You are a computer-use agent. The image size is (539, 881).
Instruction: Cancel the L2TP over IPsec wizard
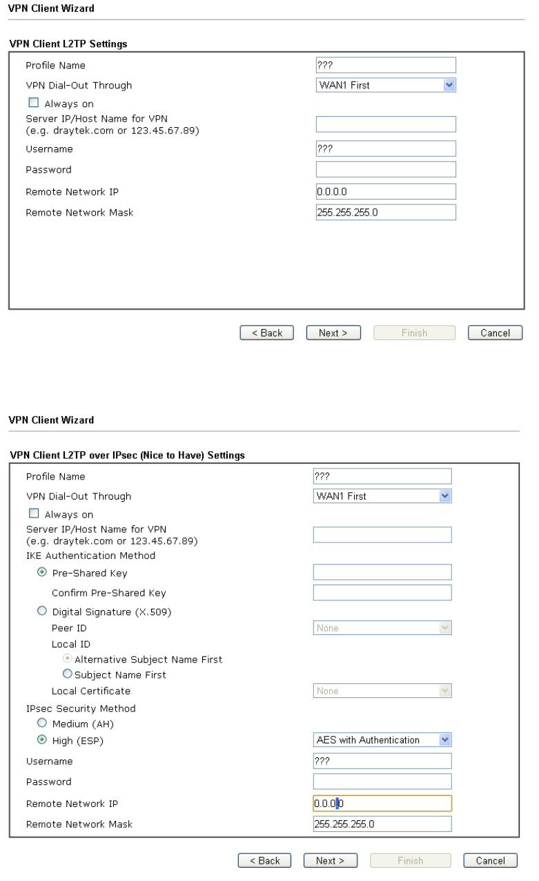[492, 861]
